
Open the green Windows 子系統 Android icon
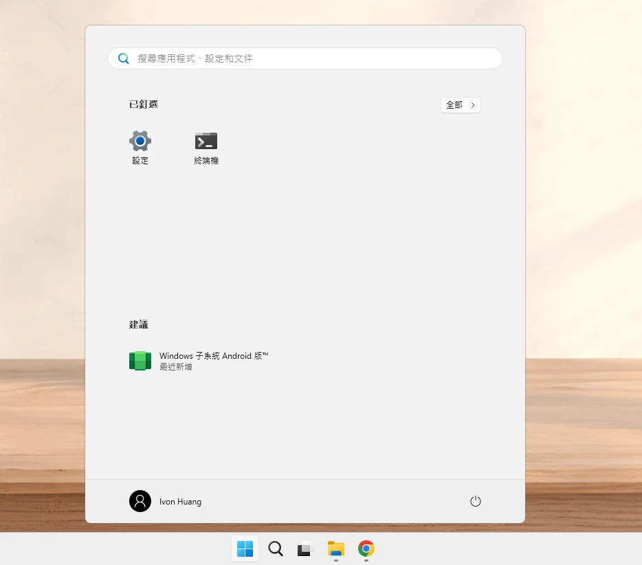point(140,361)
